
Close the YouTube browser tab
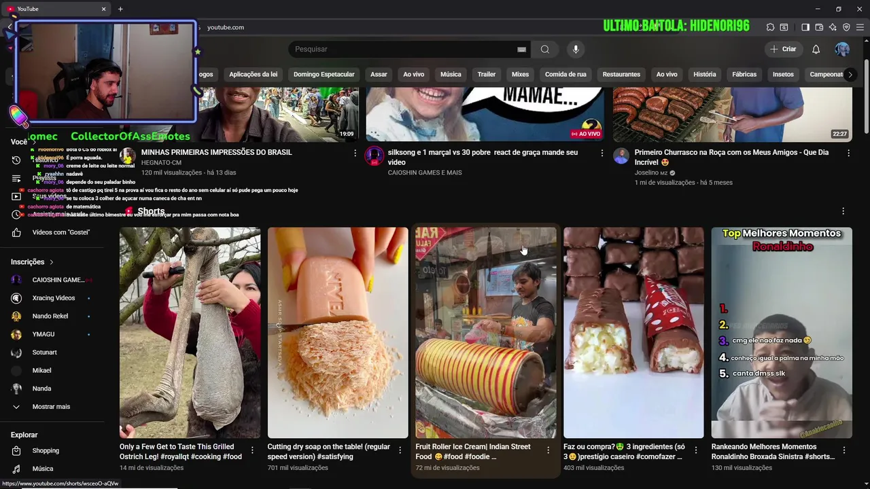tap(104, 9)
